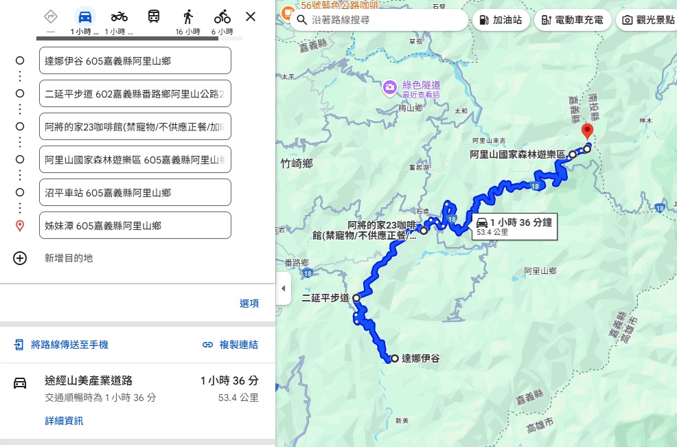The width and height of the screenshot is (677, 447).
Task: Click the car icon beside route summary
Action: point(20,383)
